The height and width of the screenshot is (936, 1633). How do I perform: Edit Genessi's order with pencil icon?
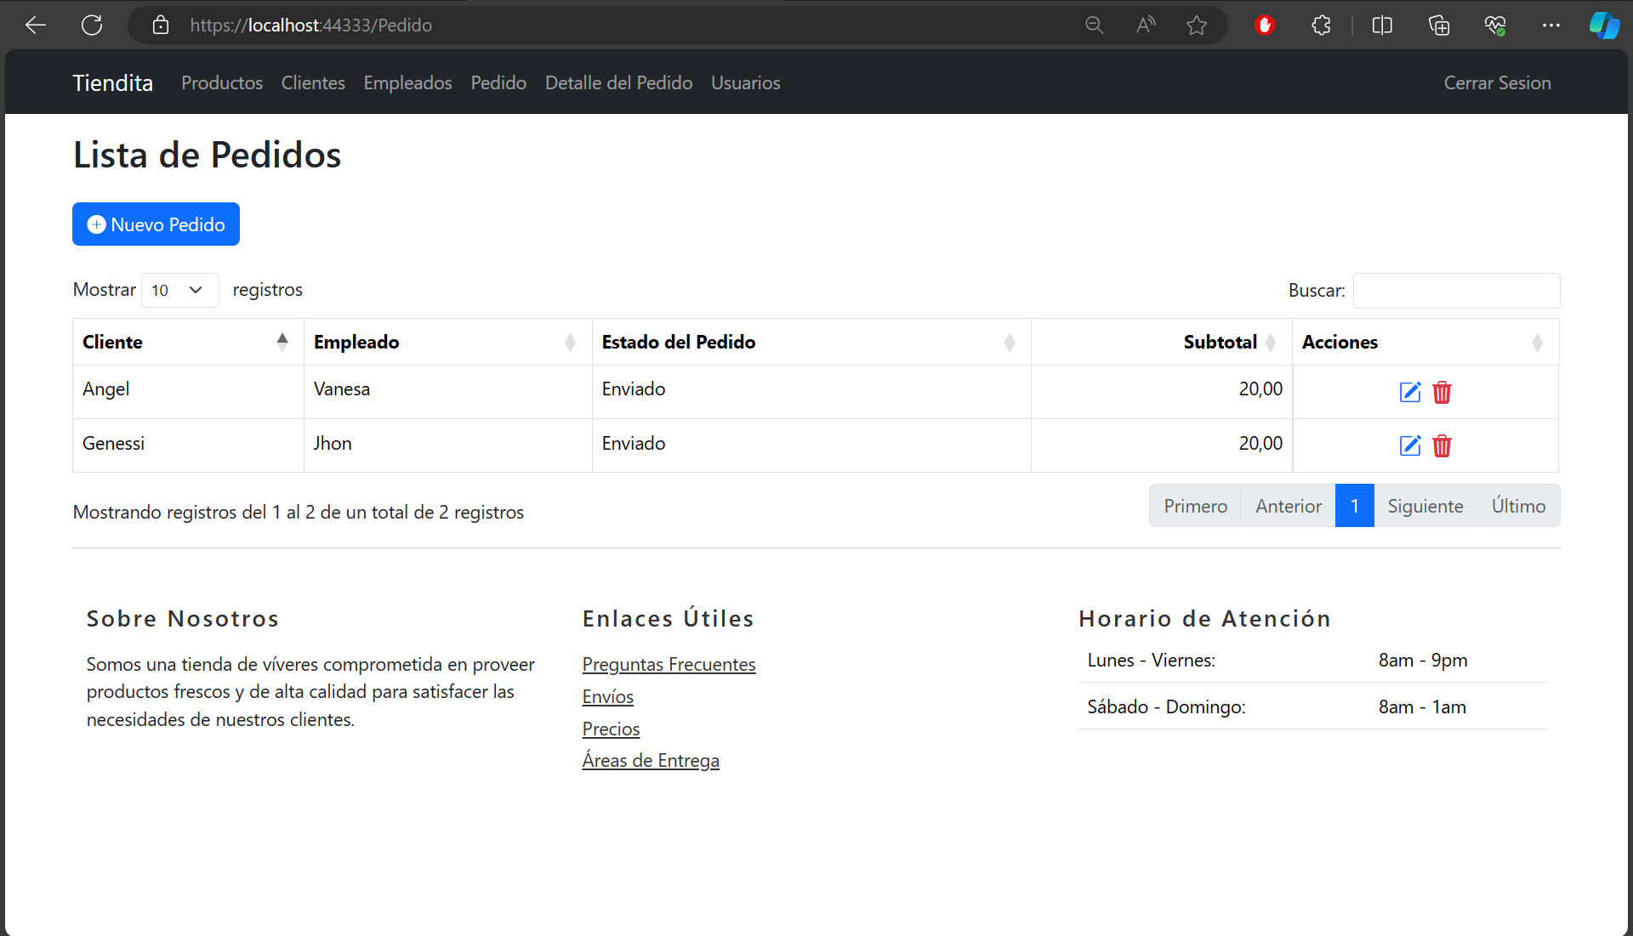point(1409,445)
